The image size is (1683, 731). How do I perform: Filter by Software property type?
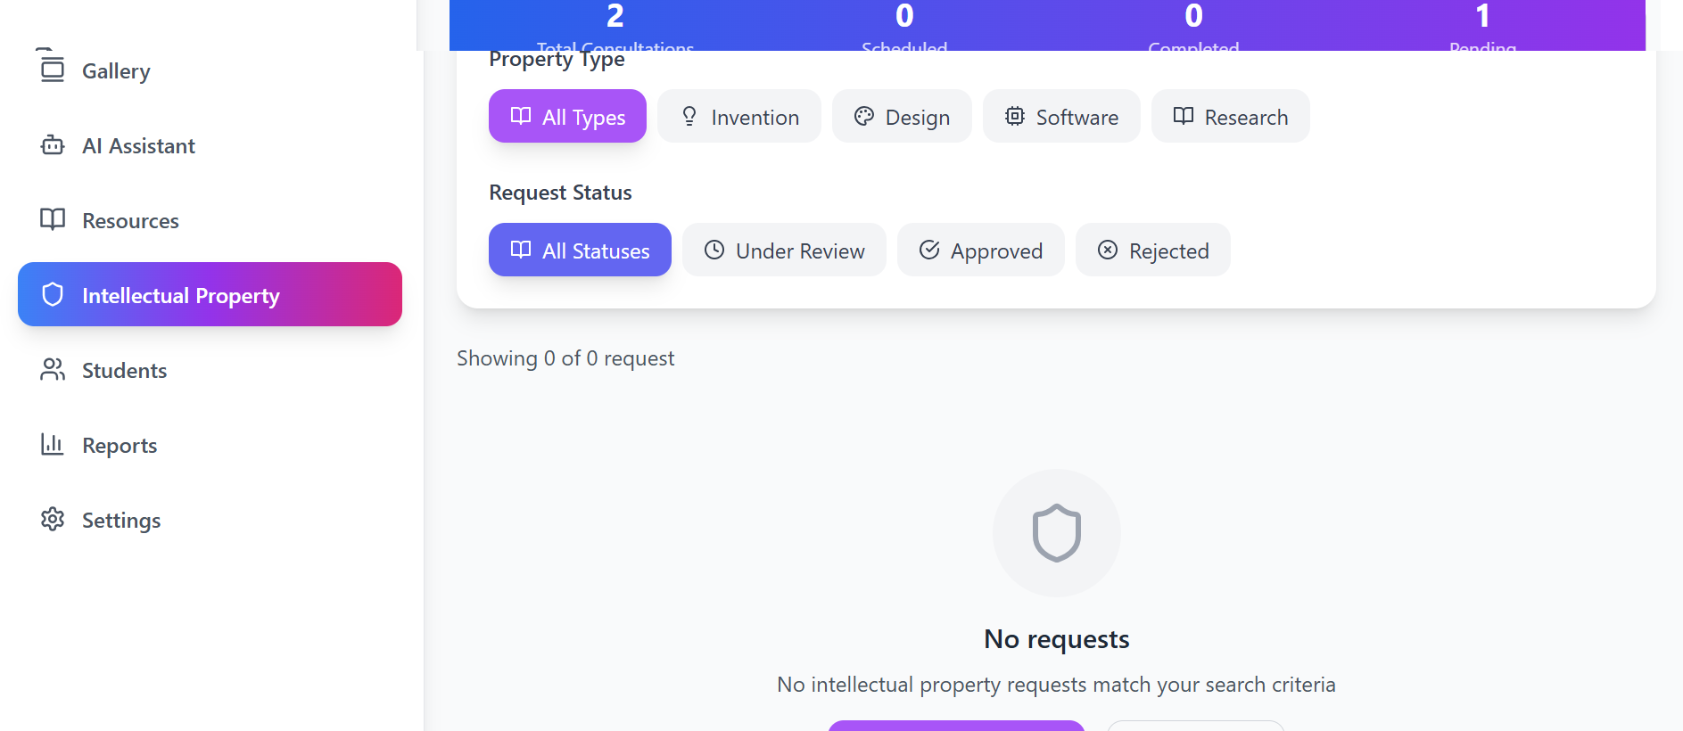click(x=1061, y=116)
